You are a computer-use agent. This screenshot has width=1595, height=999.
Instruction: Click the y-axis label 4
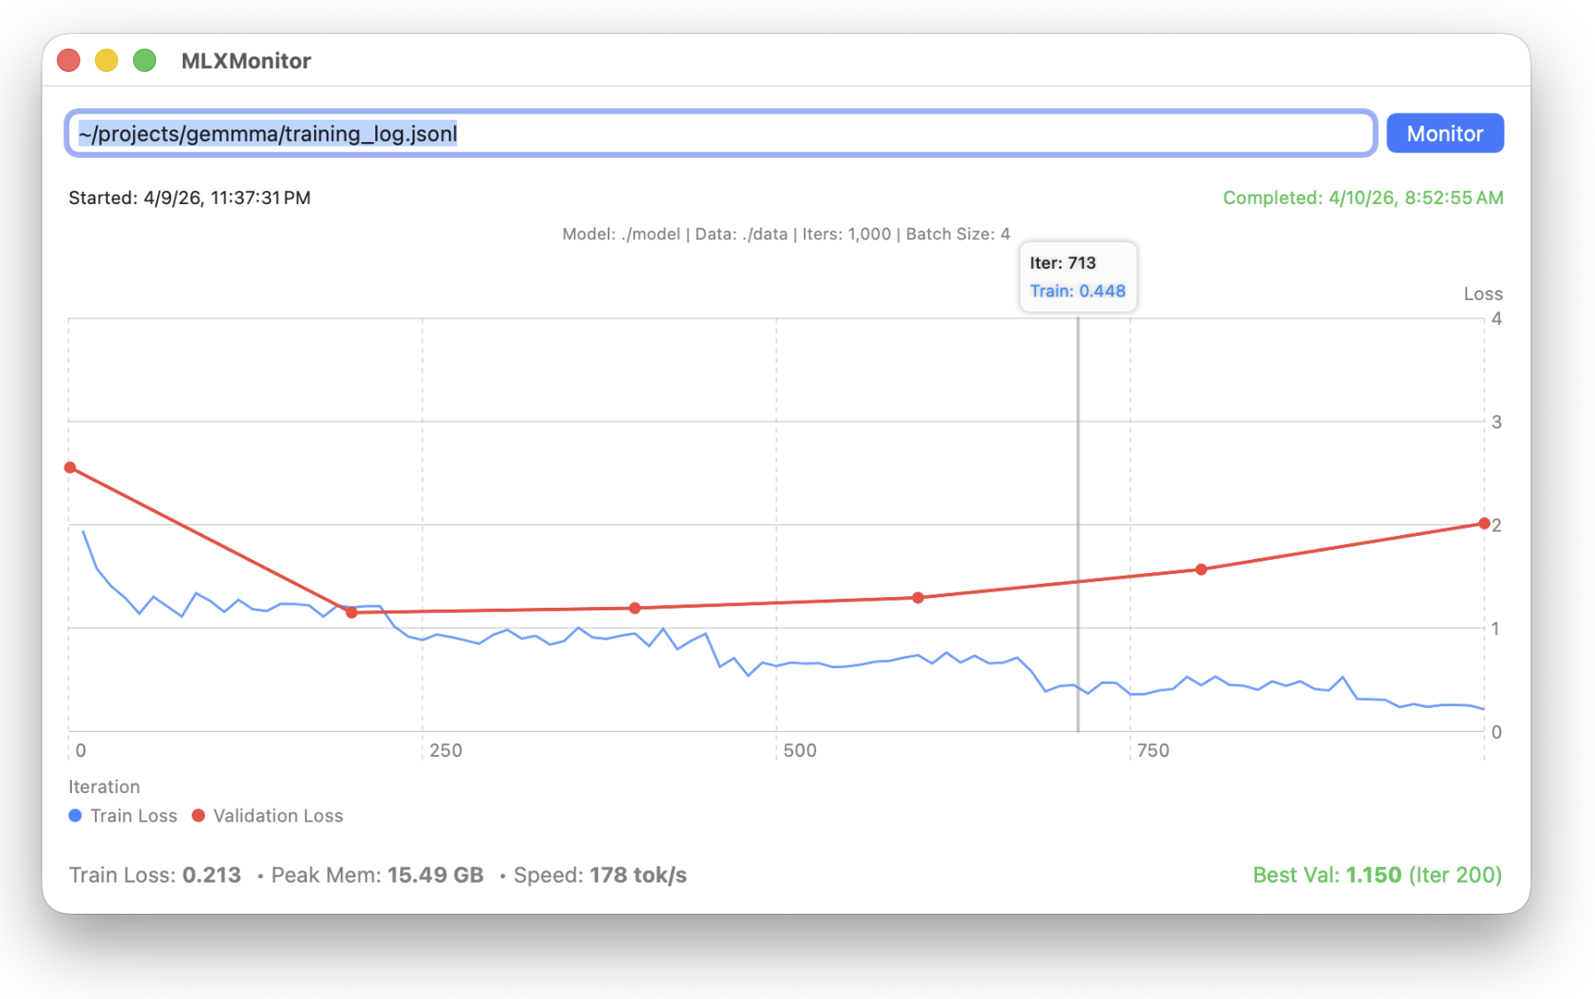coord(1497,319)
